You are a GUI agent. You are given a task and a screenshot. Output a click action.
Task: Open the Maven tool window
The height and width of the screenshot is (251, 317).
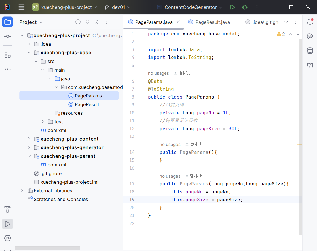[x=310, y=65]
